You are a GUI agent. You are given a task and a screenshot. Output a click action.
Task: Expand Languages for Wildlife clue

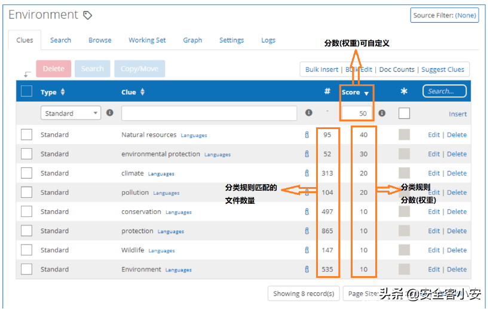161,250
